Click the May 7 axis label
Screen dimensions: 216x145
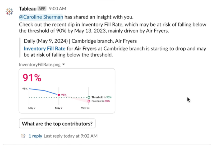point(32,108)
